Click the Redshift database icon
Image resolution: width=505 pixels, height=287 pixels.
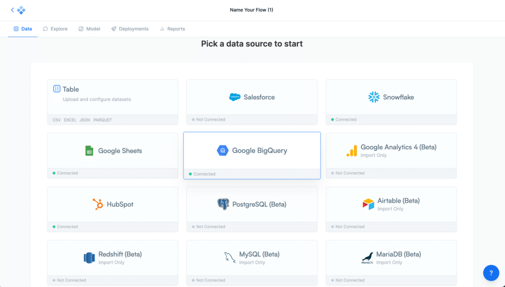89,258
